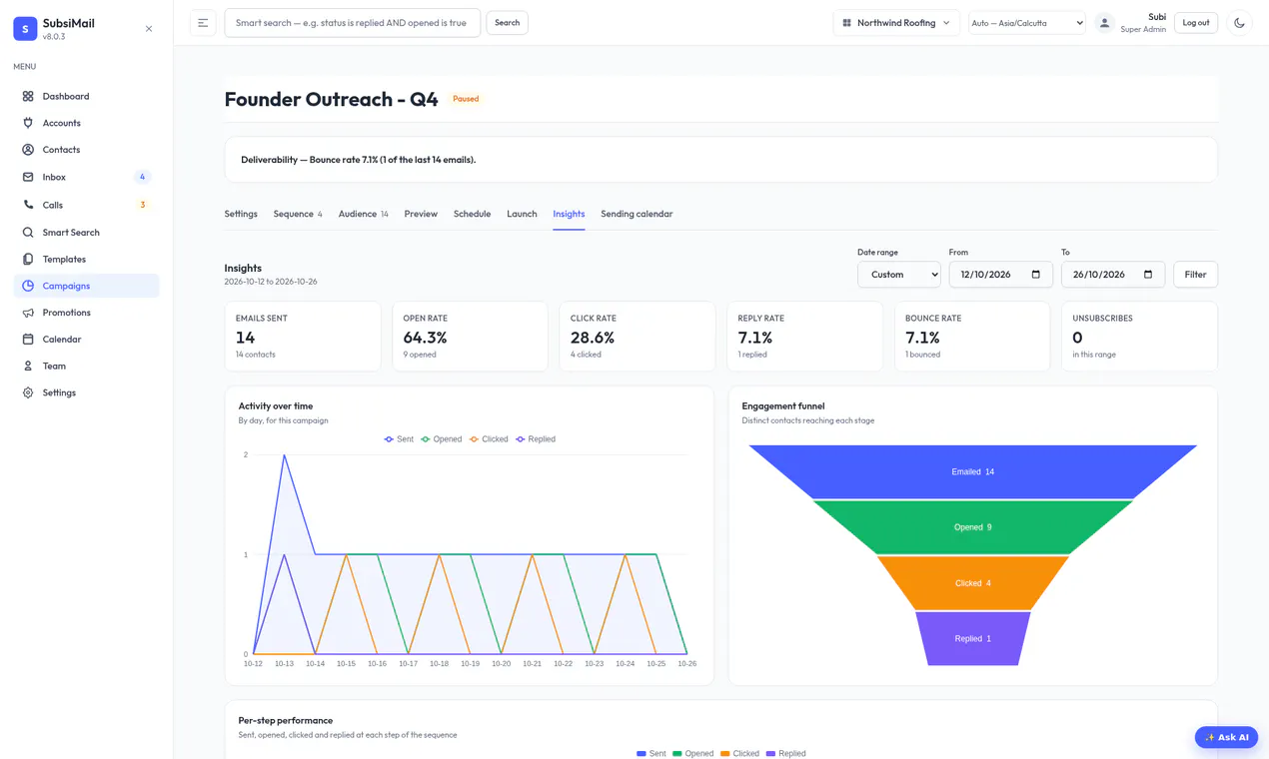Click the Contacts person icon
The image size is (1269, 759).
click(28, 150)
